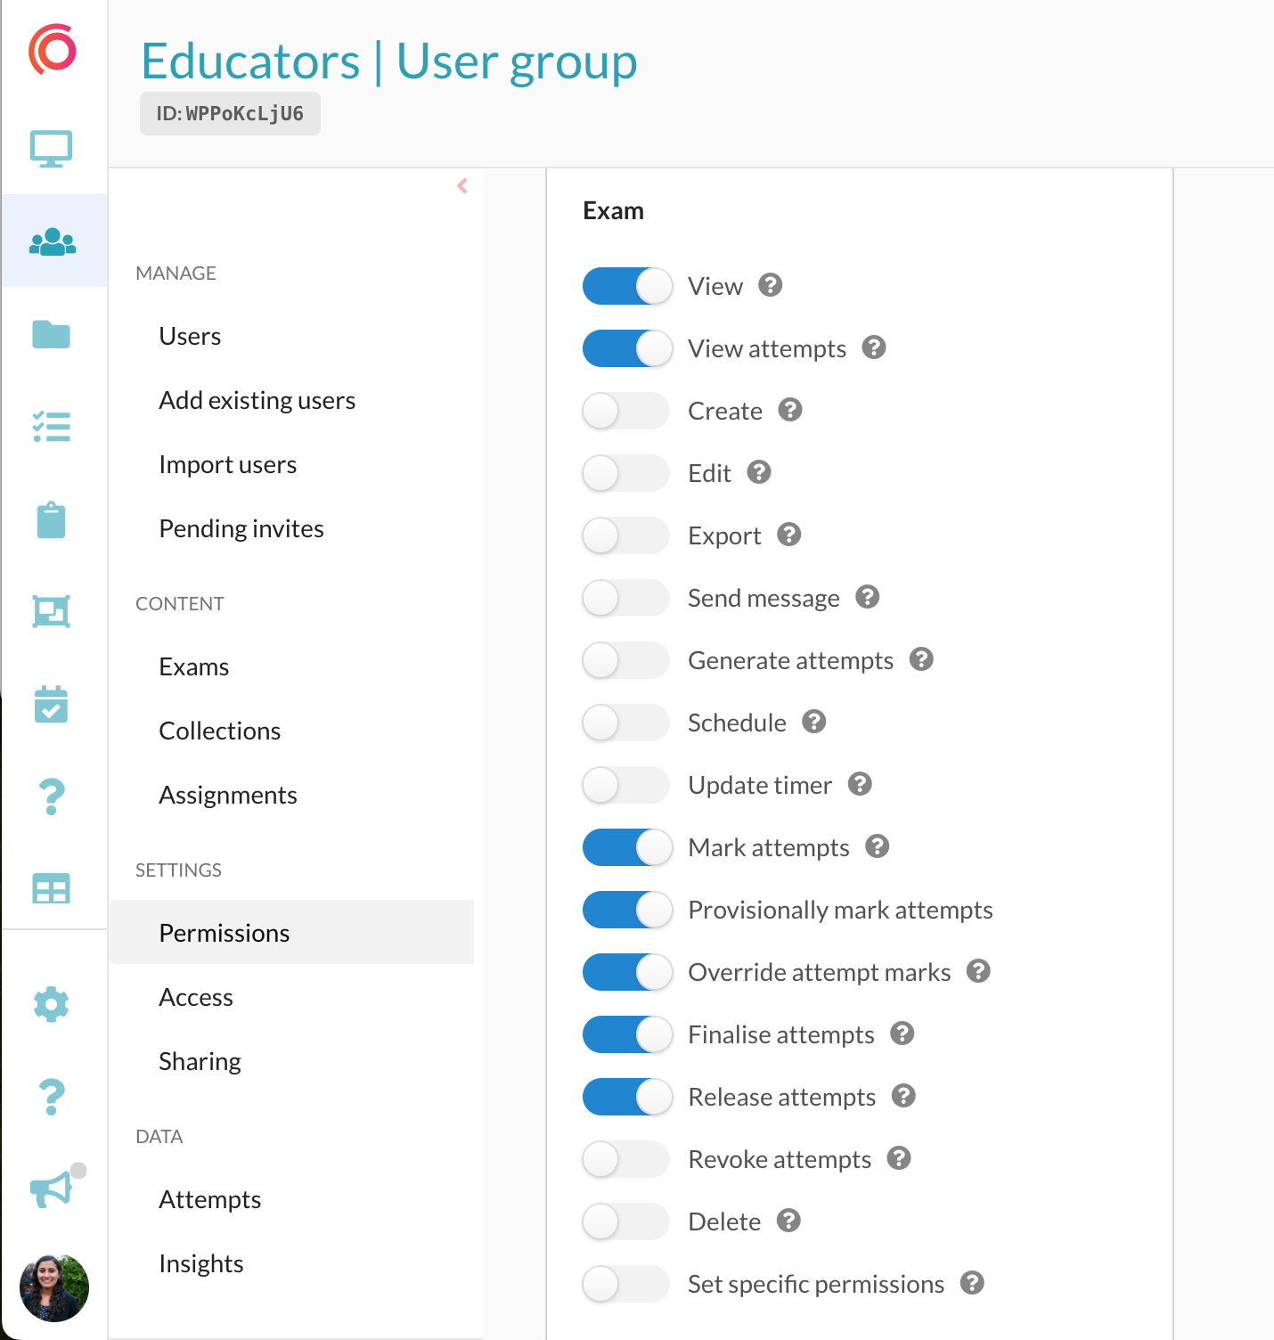Enable Set specific permissions toggle
Screen dimensions: 1274x1340
click(626, 1284)
